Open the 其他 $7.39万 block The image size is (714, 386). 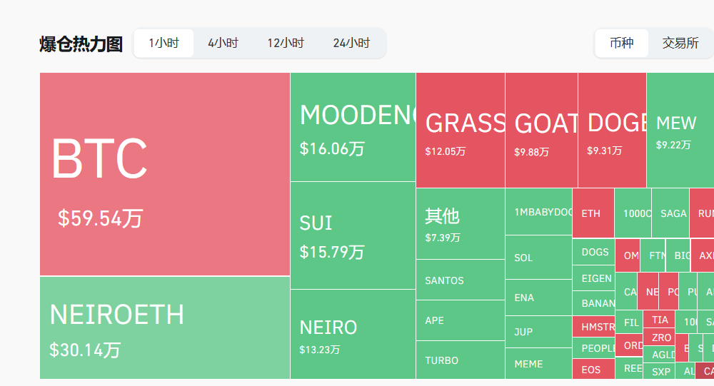tap(461, 224)
